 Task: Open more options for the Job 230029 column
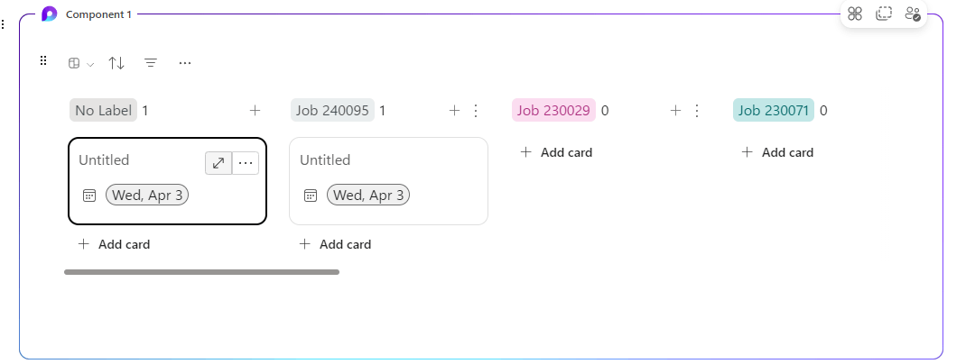tap(696, 111)
